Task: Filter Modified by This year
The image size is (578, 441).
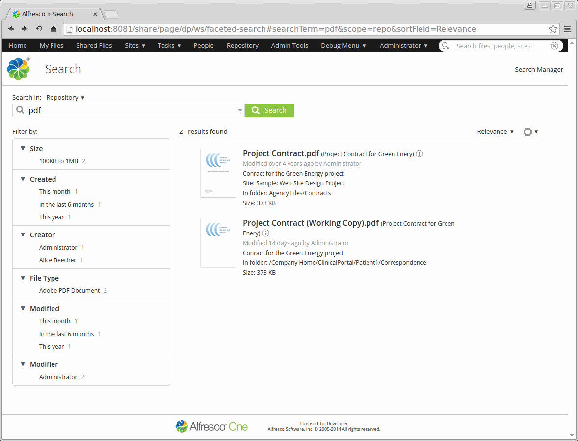Action: point(51,347)
